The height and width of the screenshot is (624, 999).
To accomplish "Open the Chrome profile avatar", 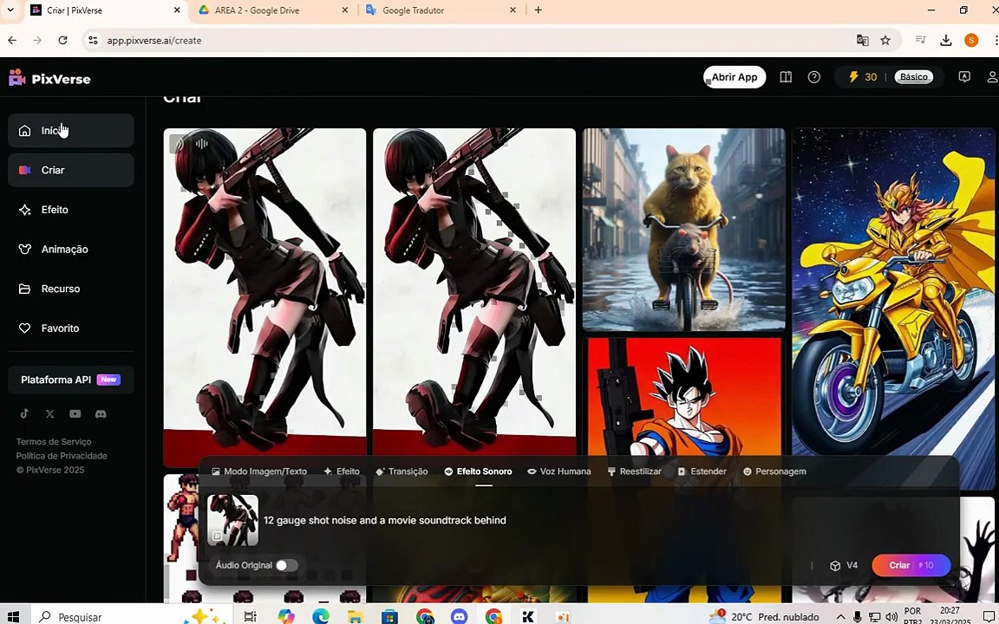I will [x=971, y=40].
